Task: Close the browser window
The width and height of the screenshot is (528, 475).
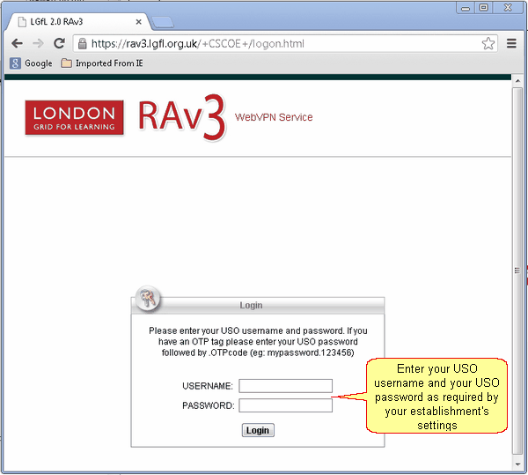Action: pos(508,7)
